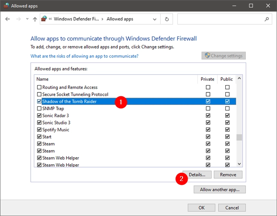
Task: Click Allow another app button
Action: (x=220, y=189)
